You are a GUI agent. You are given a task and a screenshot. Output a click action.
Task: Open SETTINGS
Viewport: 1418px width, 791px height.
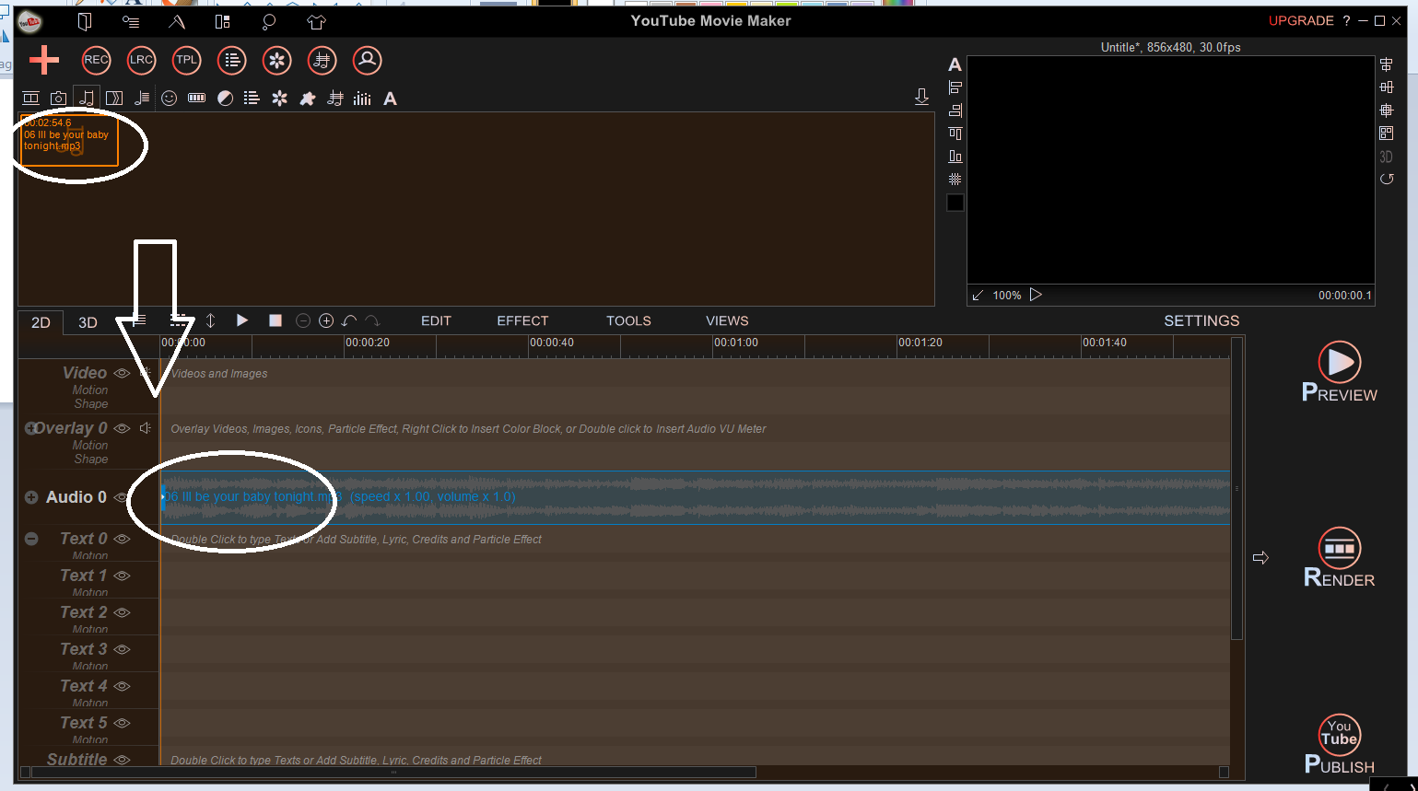(1201, 320)
